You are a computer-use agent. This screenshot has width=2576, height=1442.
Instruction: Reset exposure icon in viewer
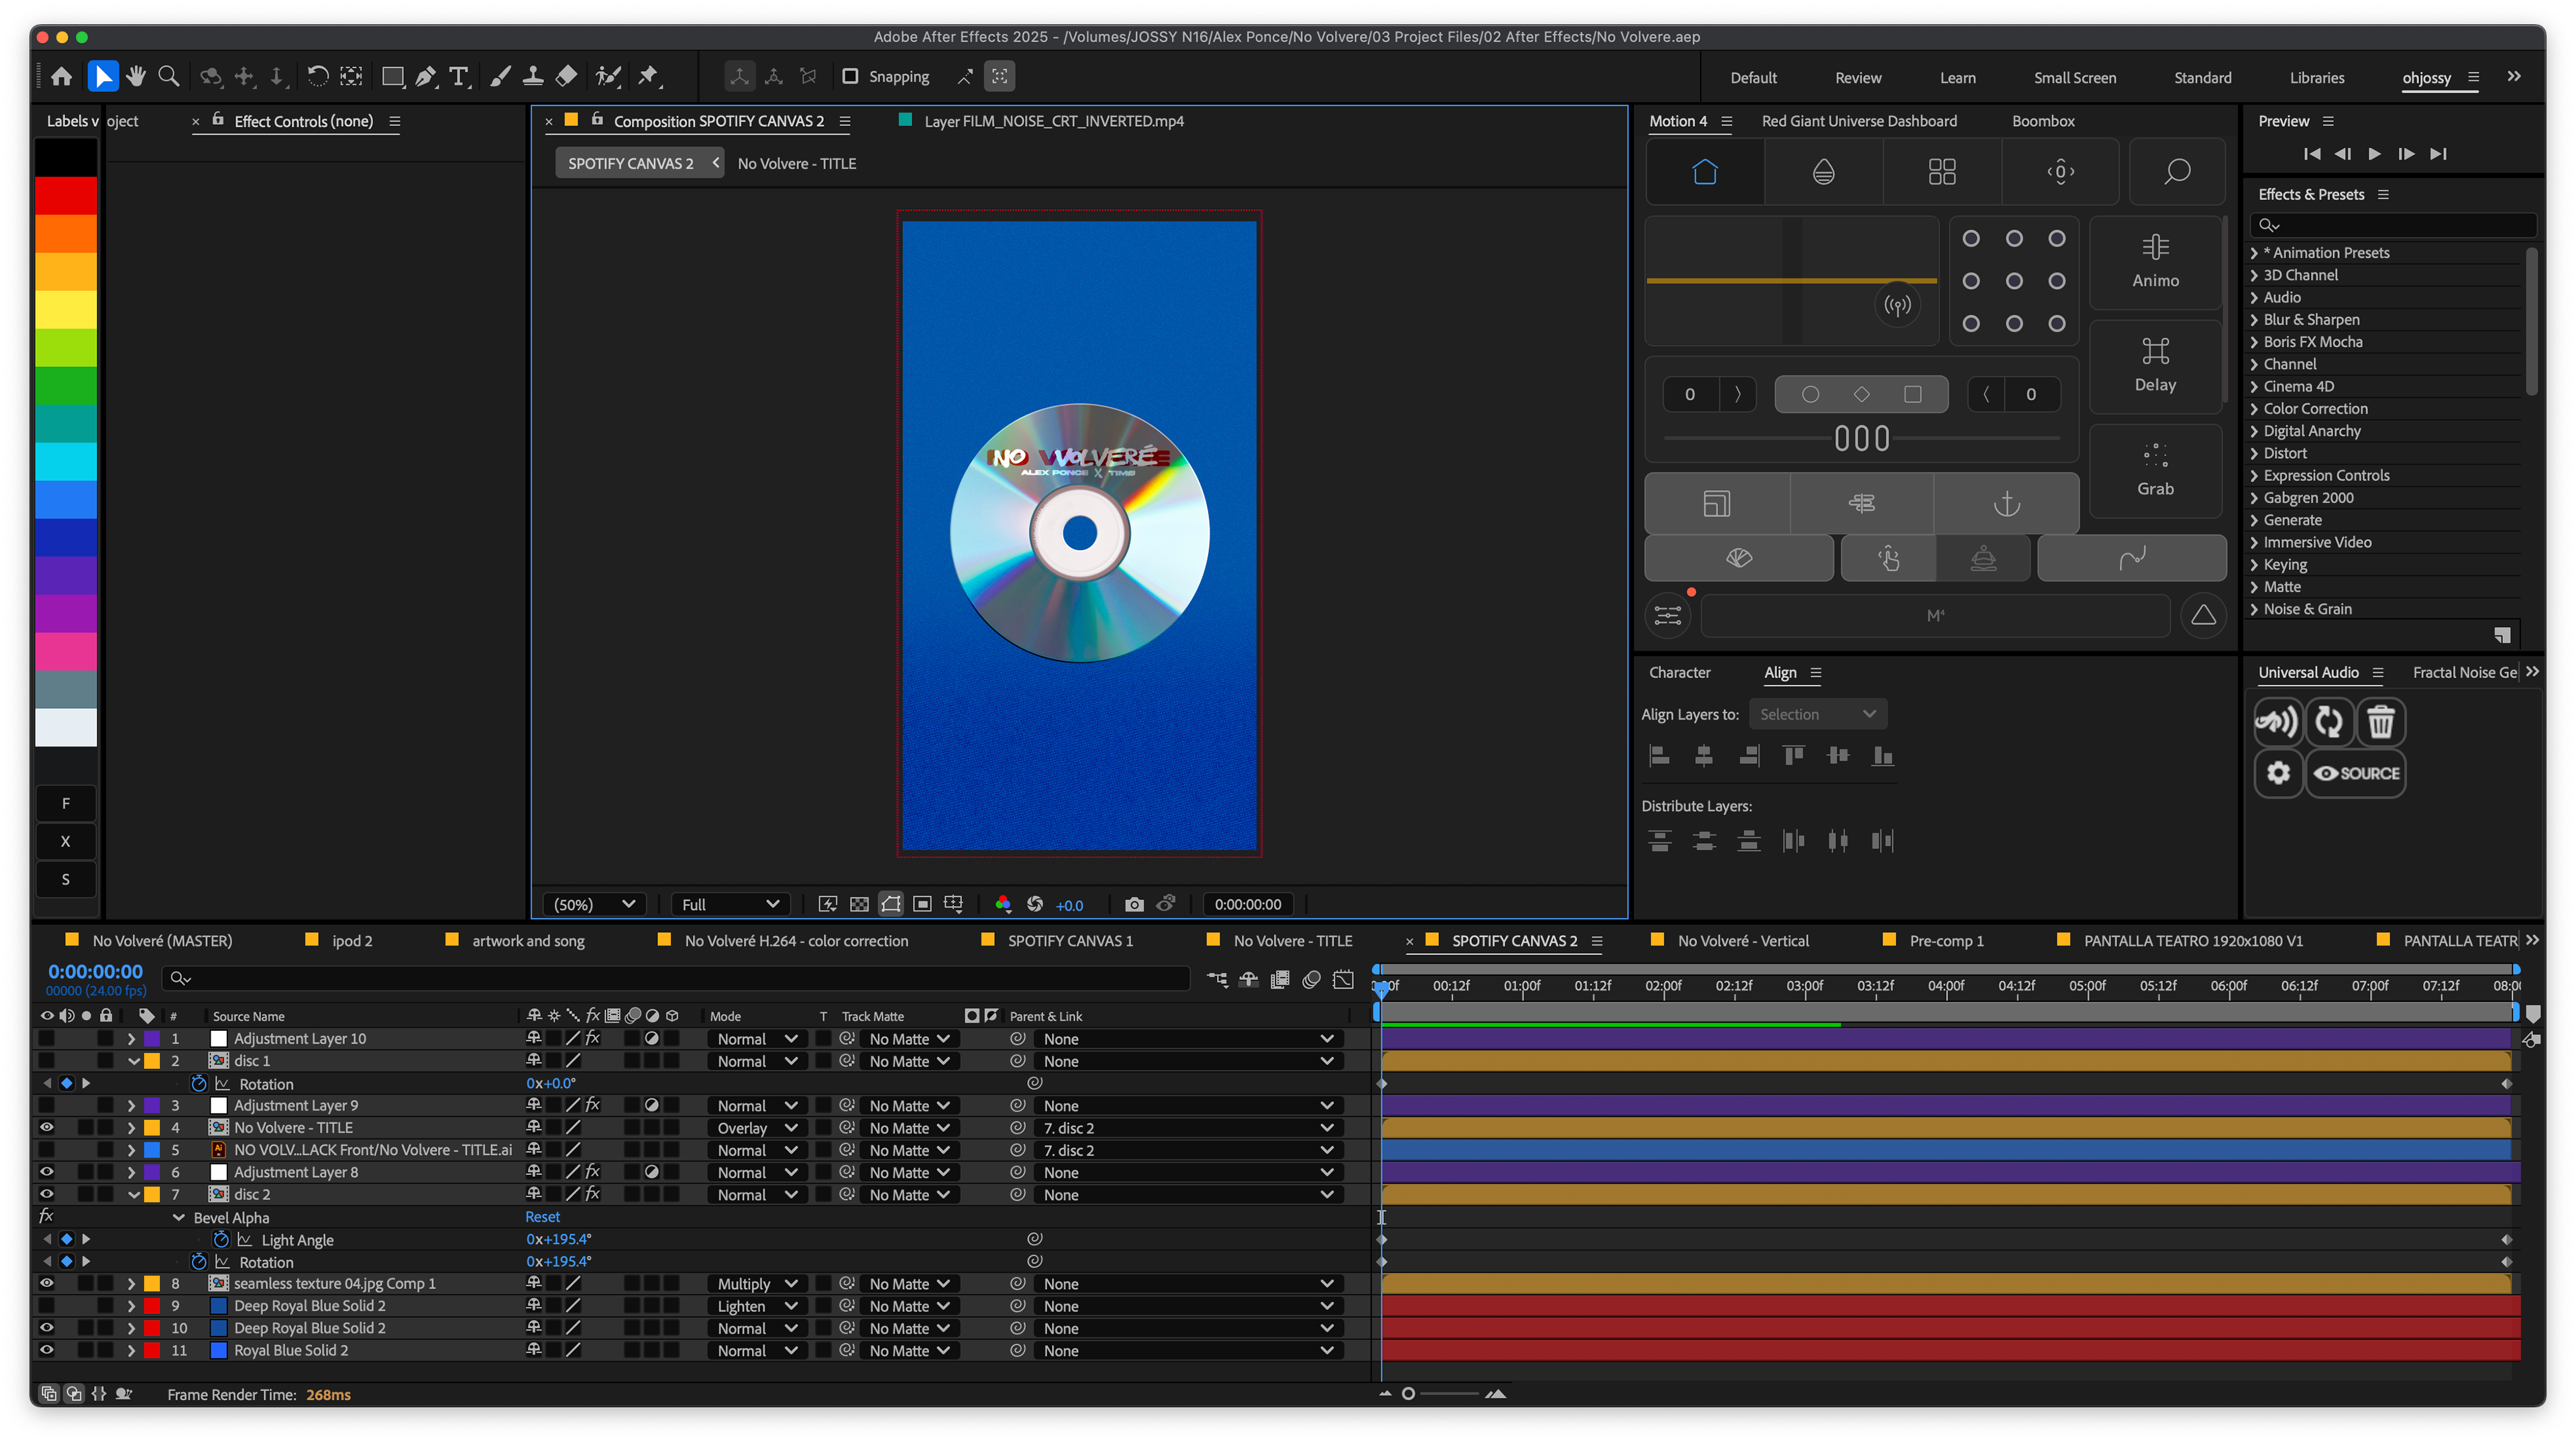pyautogui.click(x=1035, y=904)
